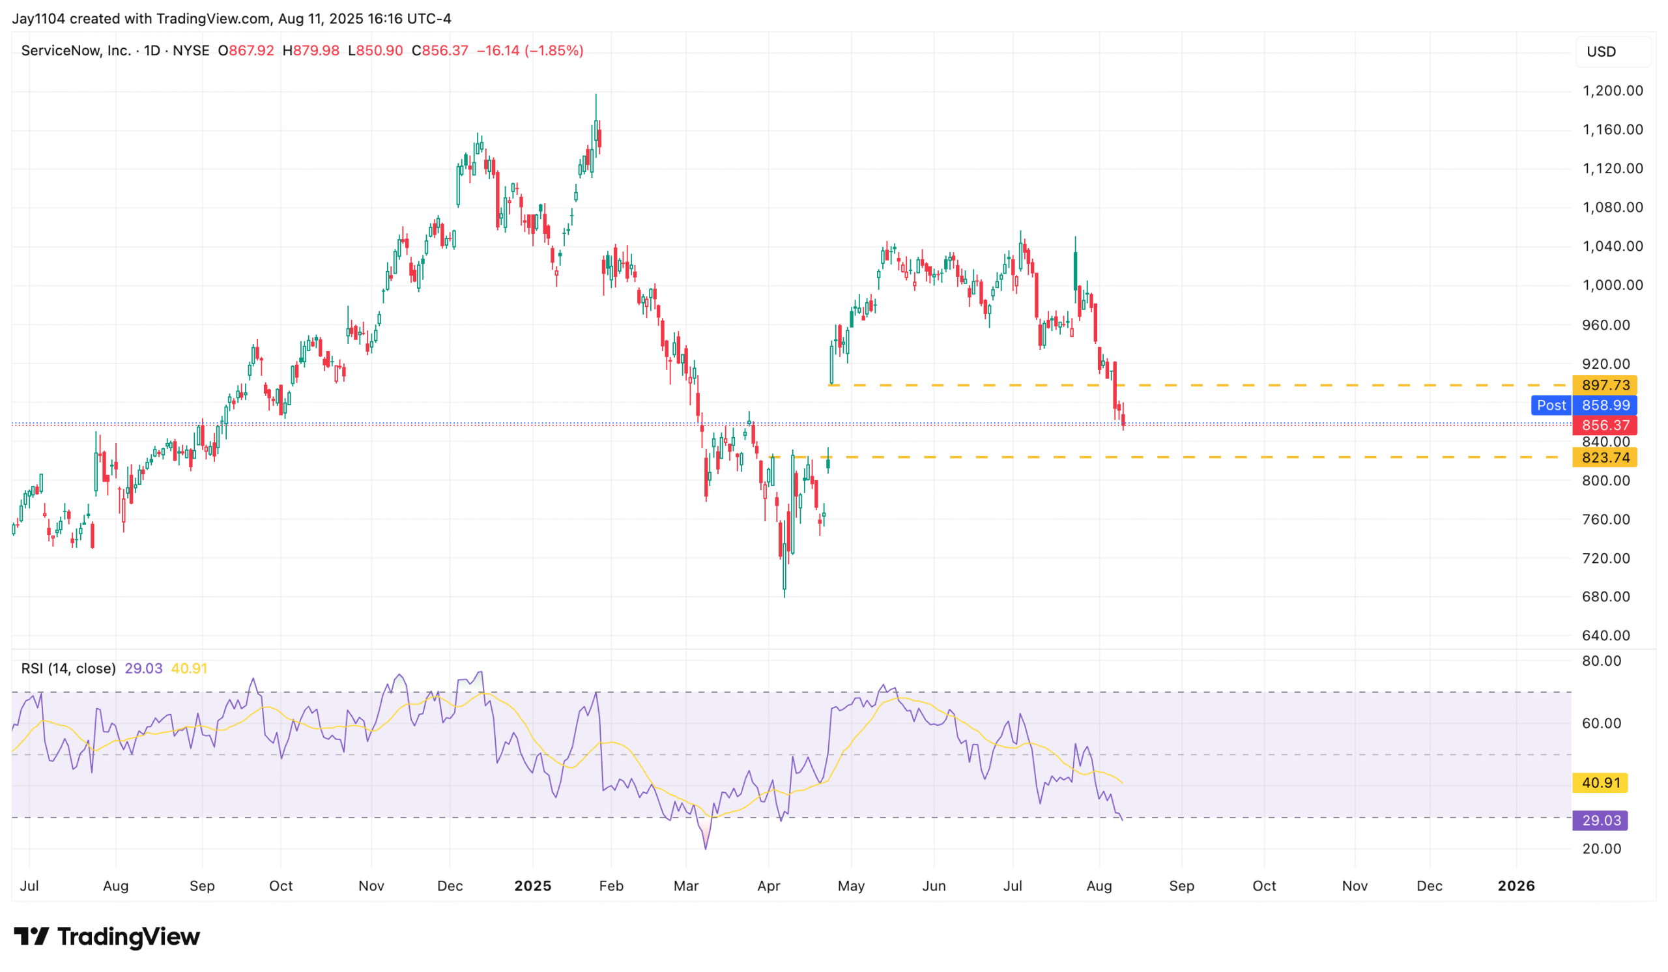Click the 720.00 price axis label

point(1606,558)
